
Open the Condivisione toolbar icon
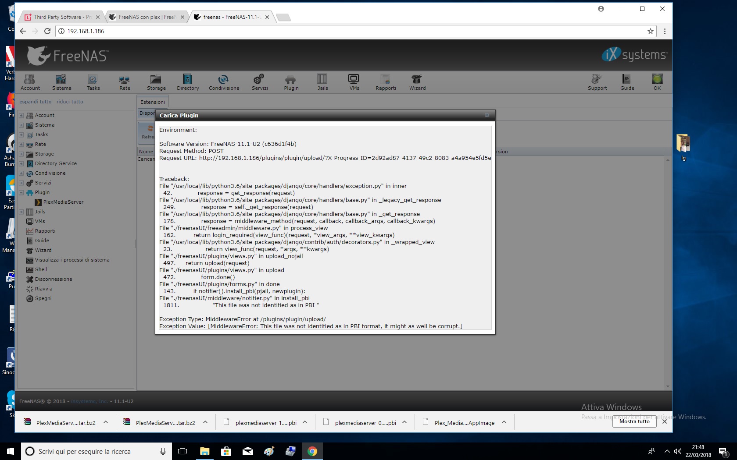coord(224,82)
